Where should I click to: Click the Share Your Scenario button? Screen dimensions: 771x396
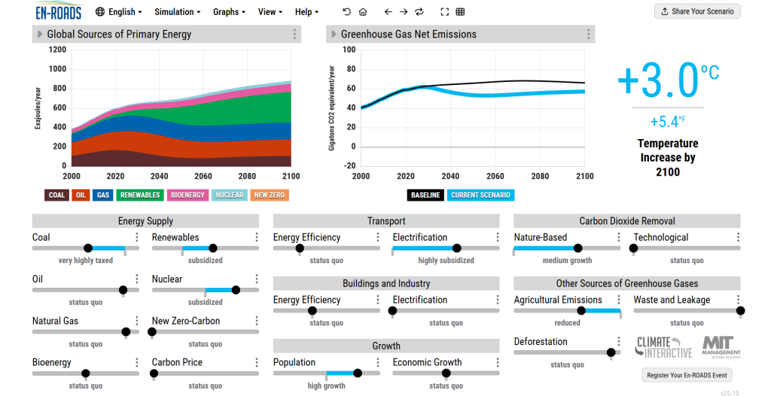coord(697,11)
